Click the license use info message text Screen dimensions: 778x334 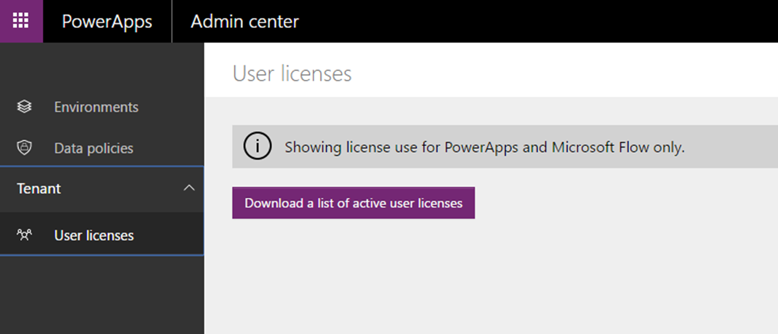click(x=484, y=147)
